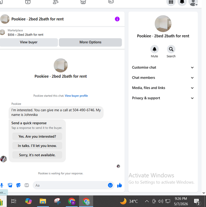The height and width of the screenshot is (207, 206).
Task: Open the Facebook Video tab icon
Action: pos(28,2)
